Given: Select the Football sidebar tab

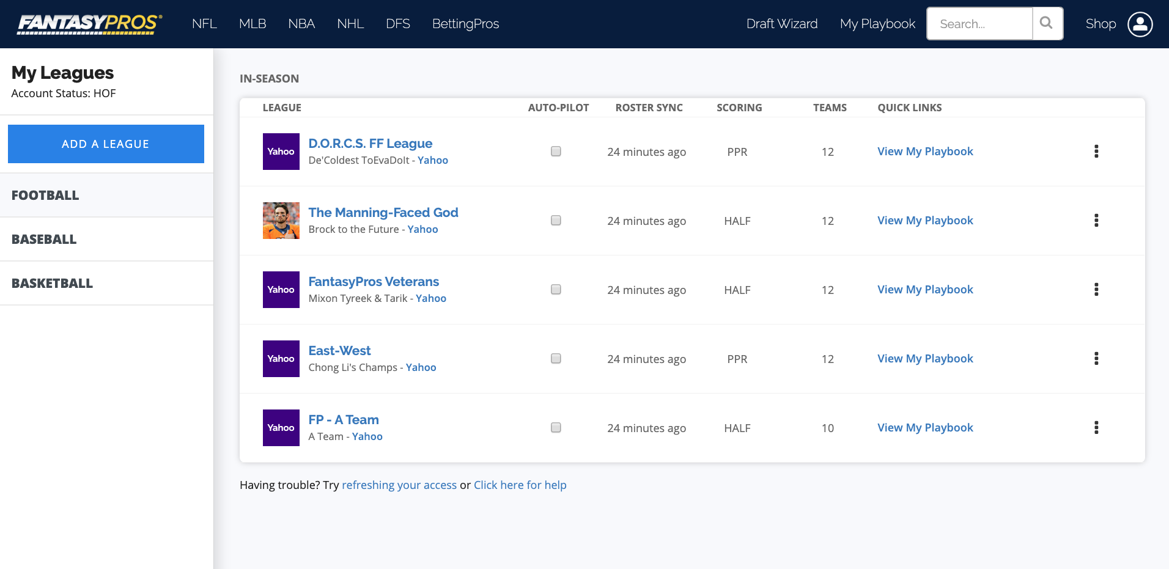Looking at the screenshot, I should 106,196.
